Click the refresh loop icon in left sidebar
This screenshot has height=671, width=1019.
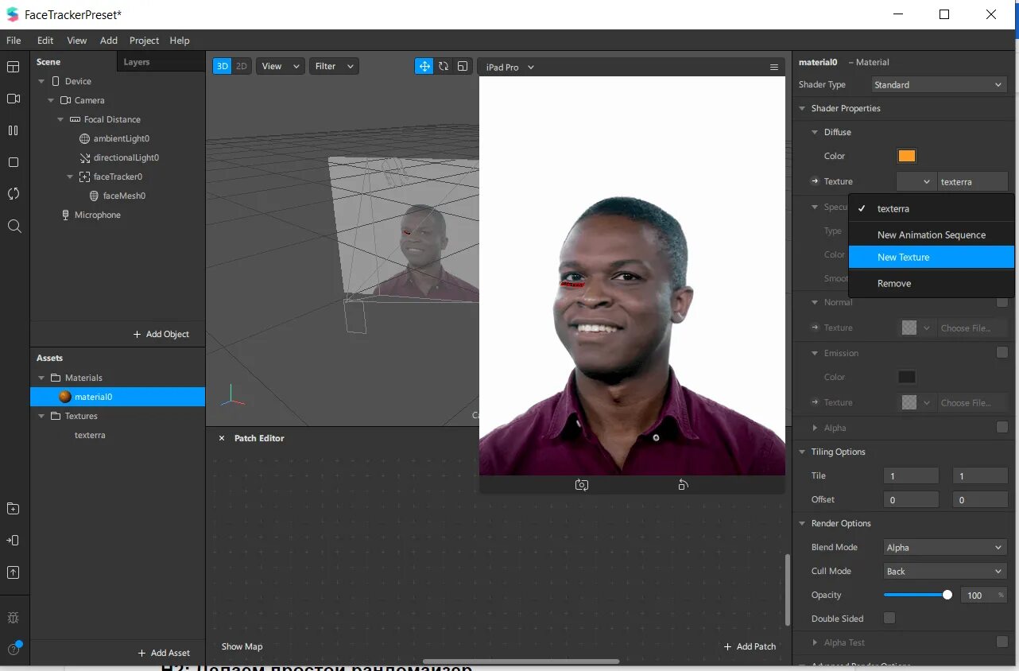(14, 194)
